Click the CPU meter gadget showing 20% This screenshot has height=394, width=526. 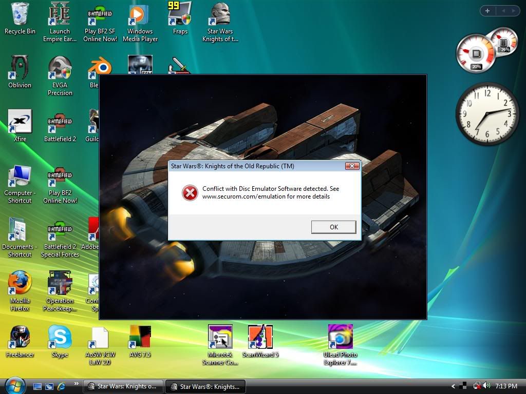(x=475, y=53)
